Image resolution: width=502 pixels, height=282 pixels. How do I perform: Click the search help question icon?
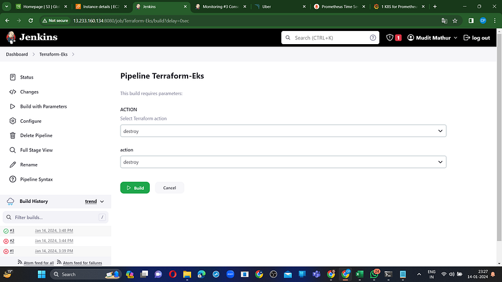point(373,38)
